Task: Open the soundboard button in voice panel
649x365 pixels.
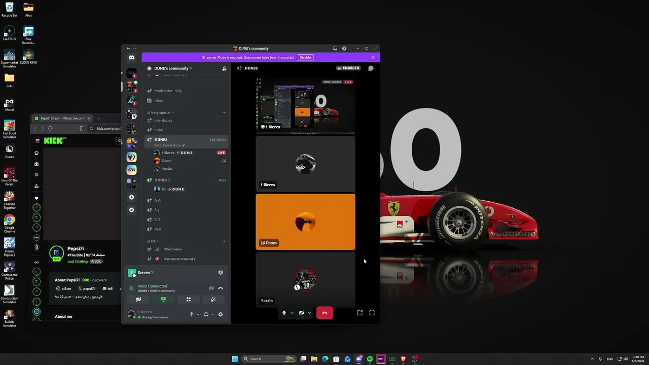Action: pos(213,299)
